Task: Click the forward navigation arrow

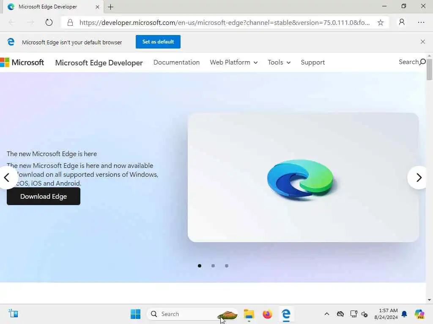Action: point(30,22)
